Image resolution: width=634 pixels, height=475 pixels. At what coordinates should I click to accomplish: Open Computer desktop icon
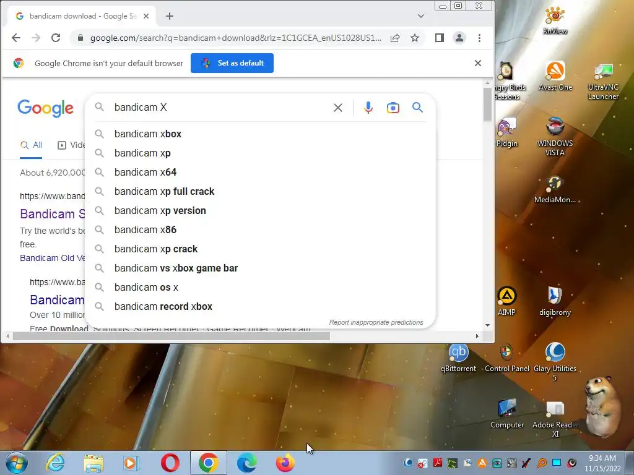pyautogui.click(x=506, y=414)
